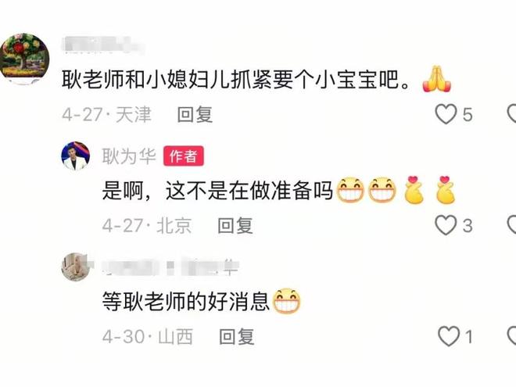Dislike the Tianjin comment at right edge
516x387 pixels.
(512, 114)
